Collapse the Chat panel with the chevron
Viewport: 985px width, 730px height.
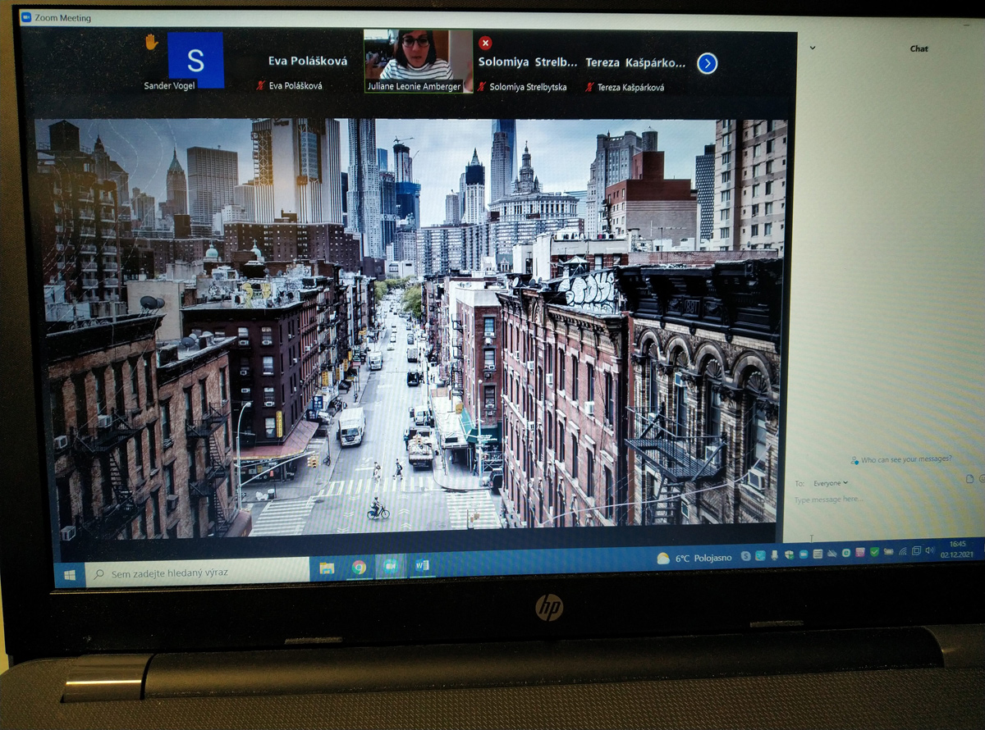click(813, 48)
